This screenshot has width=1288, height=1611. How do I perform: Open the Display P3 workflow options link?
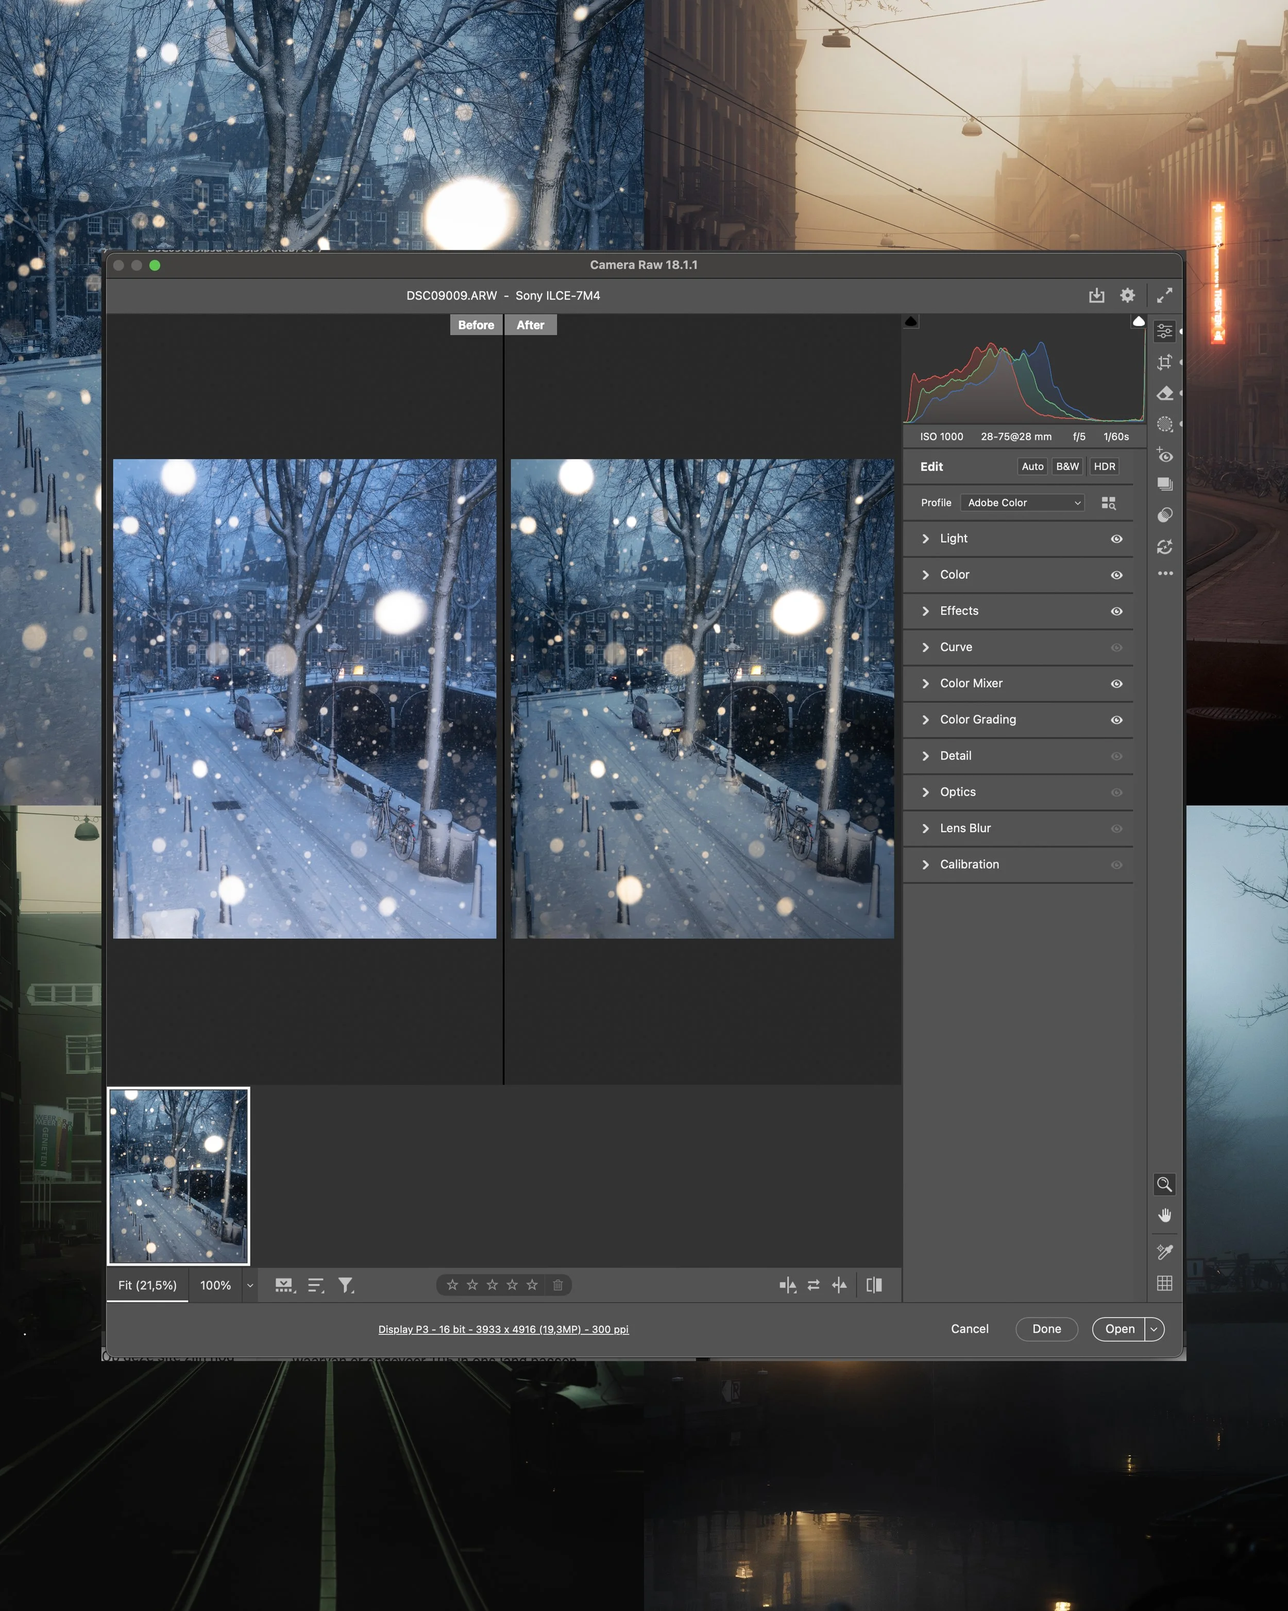pyautogui.click(x=503, y=1330)
